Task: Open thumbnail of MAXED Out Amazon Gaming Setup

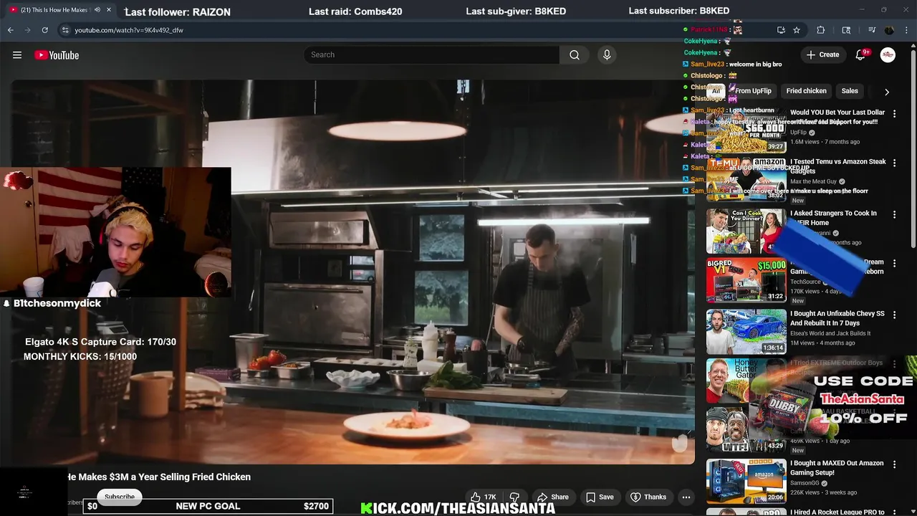Action: click(x=746, y=481)
